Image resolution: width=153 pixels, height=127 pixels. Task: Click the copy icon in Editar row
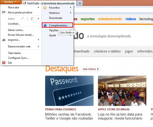(28, 19)
